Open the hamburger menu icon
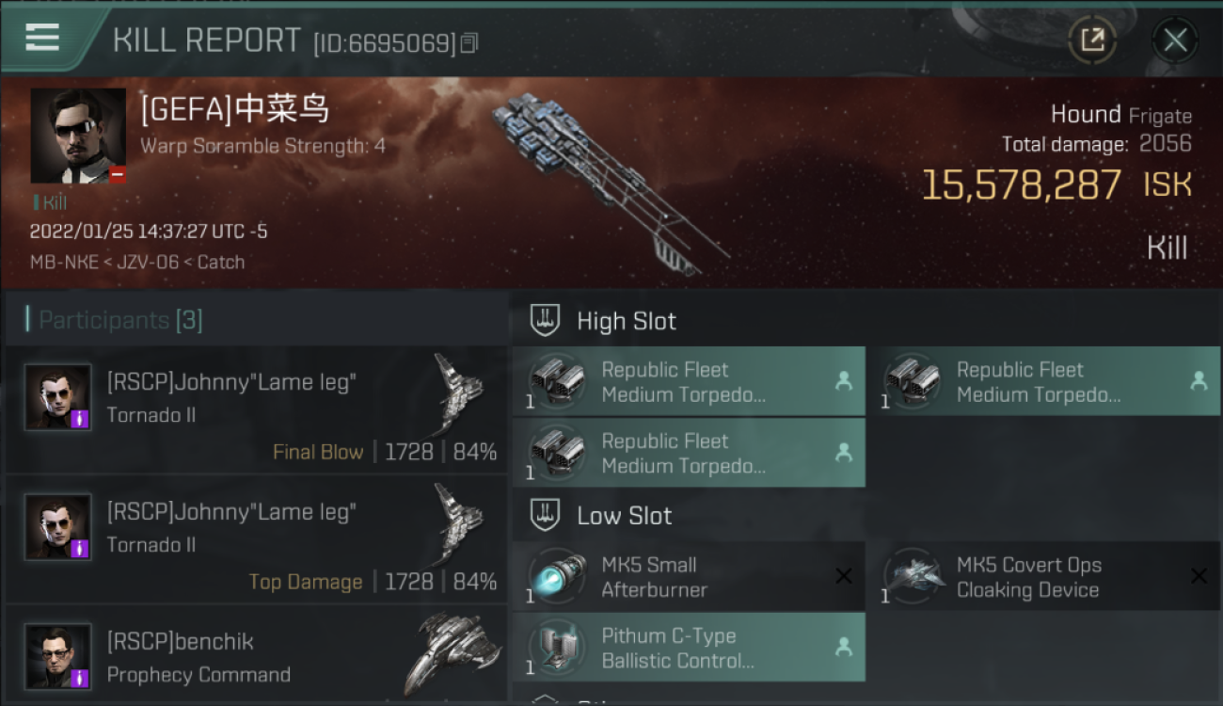The width and height of the screenshot is (1223, 706). pyautogui.click(x=42, y=38)
